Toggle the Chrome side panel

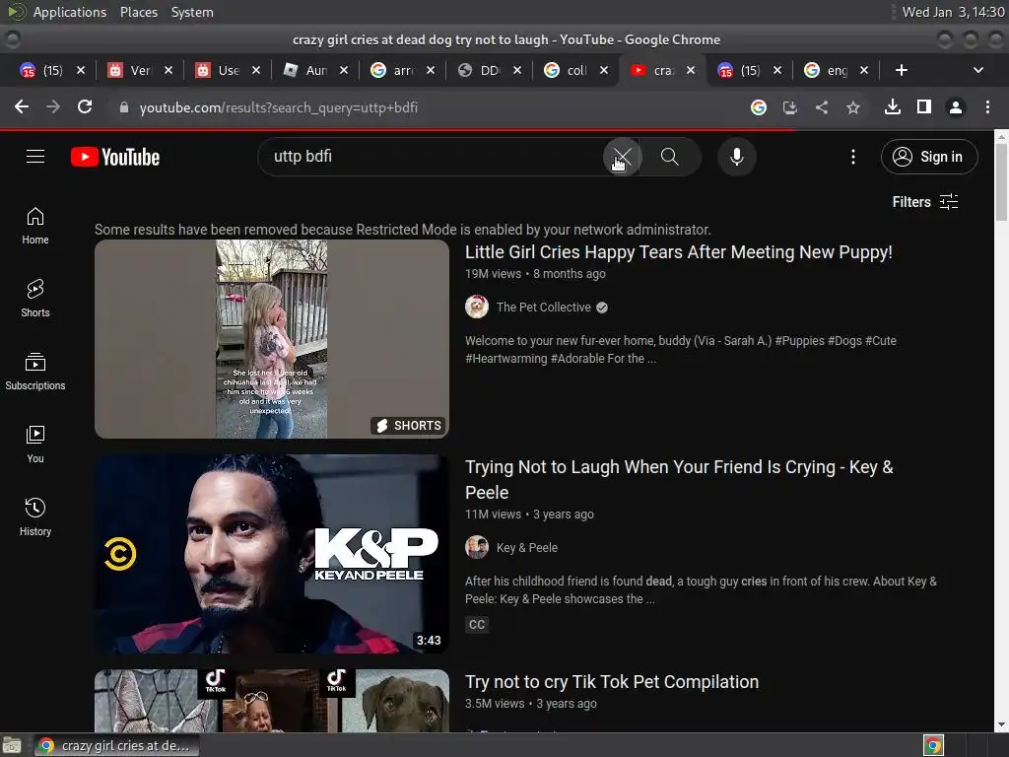(x=924, y=106)
